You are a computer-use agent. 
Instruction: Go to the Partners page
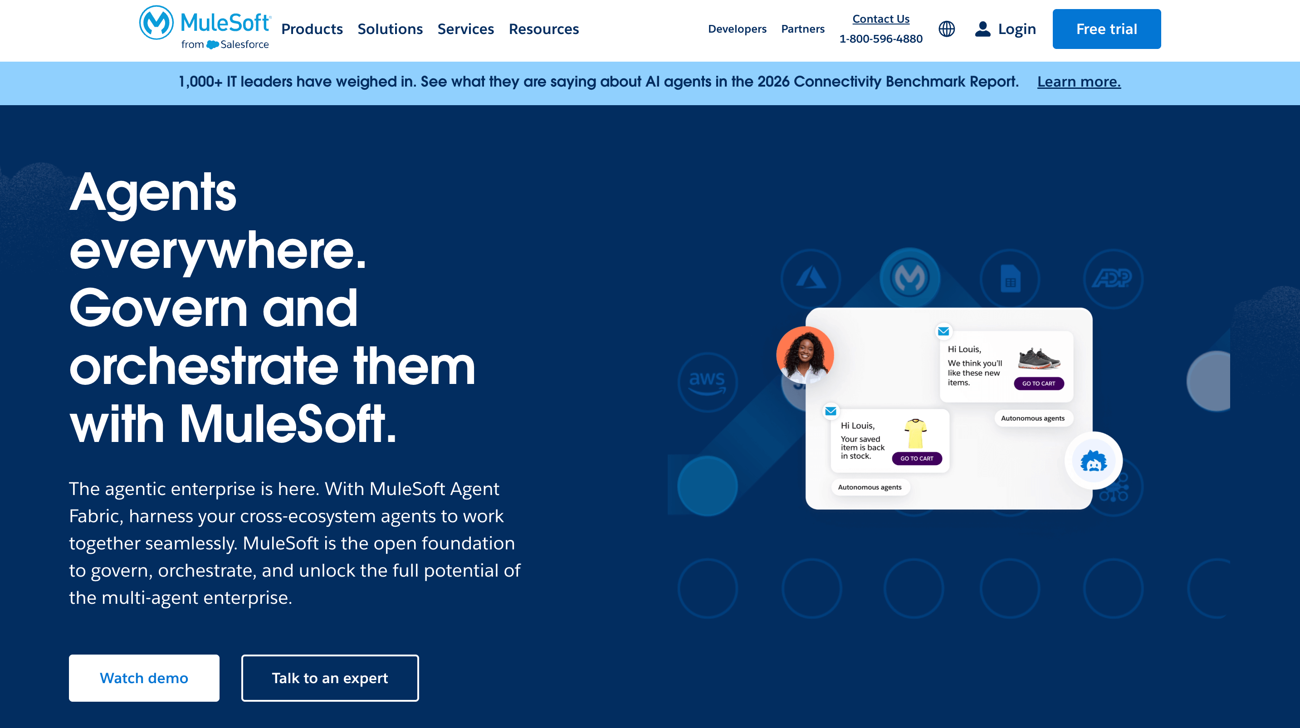pos(802,29)
